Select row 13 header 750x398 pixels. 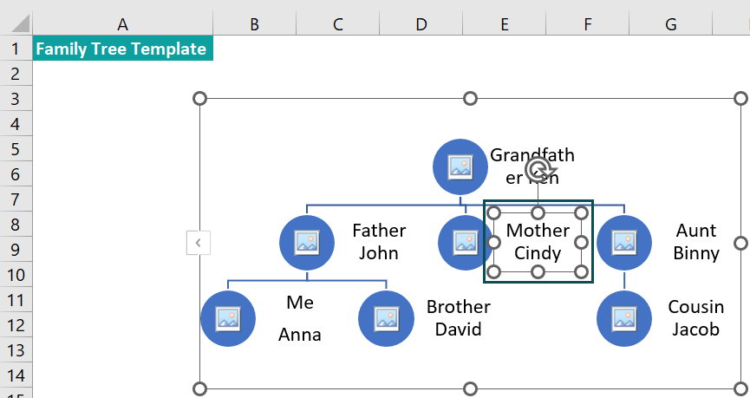16,350
